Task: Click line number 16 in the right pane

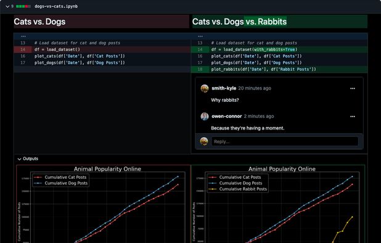Action: coord(200,56)
